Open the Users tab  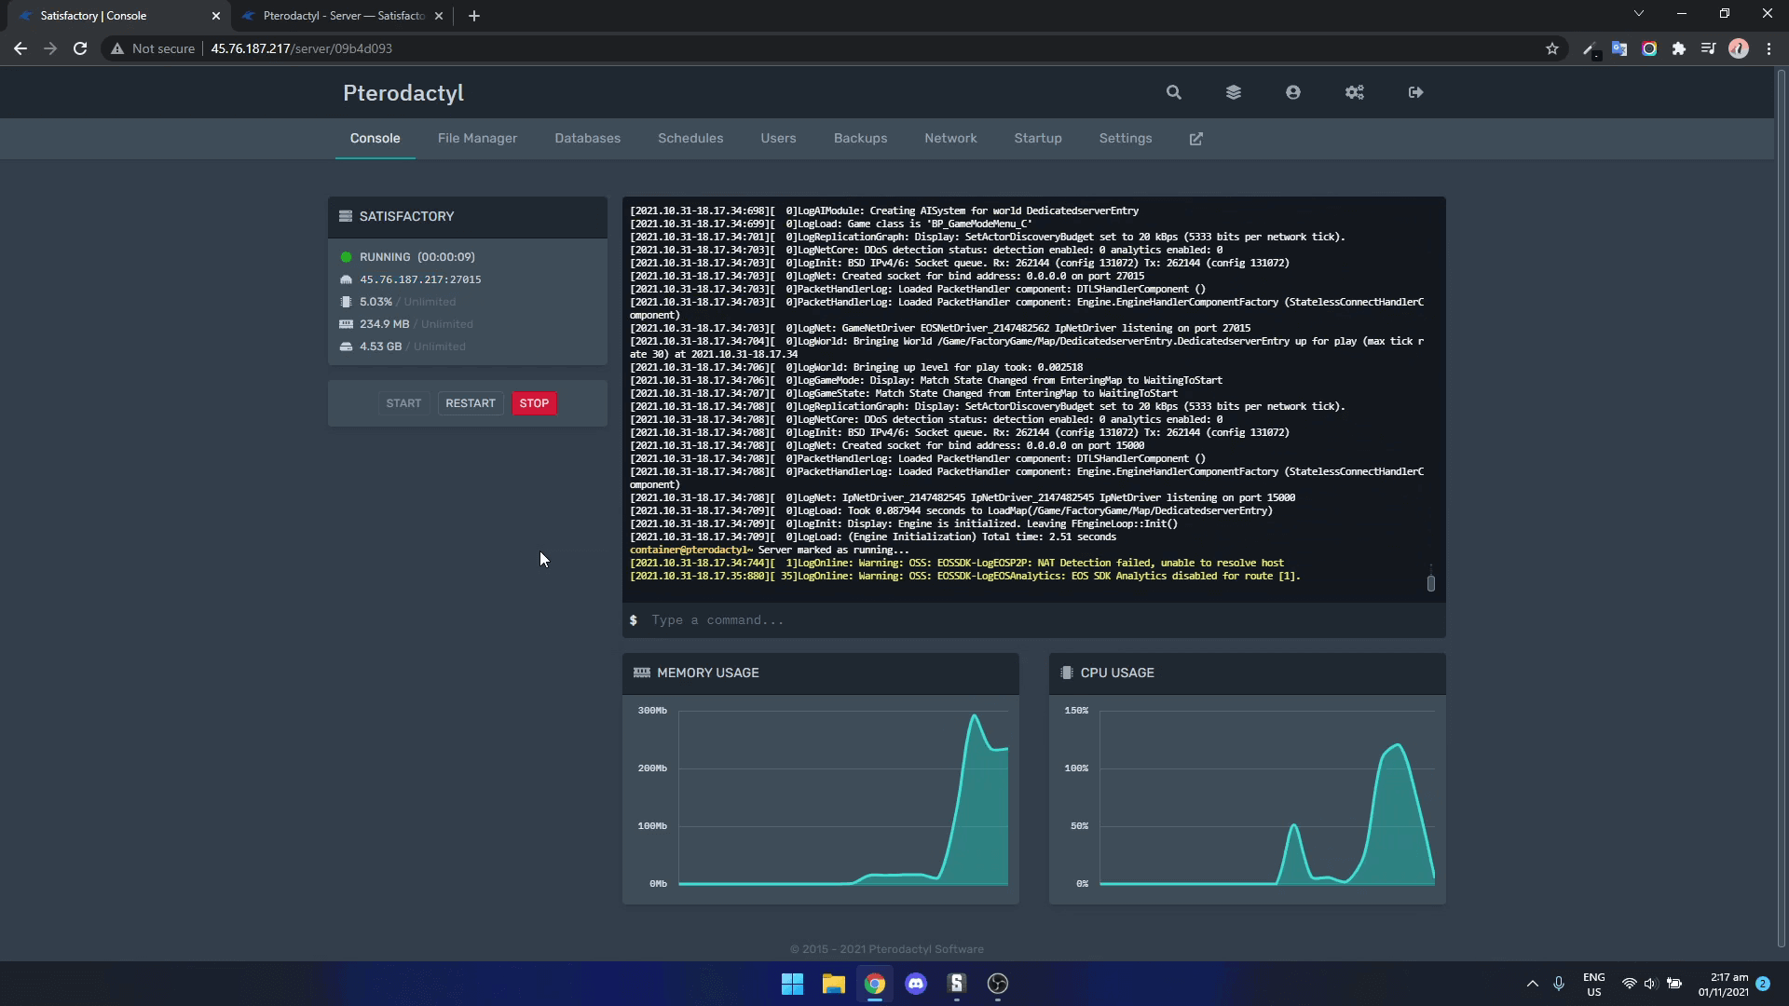pos(778,139)
